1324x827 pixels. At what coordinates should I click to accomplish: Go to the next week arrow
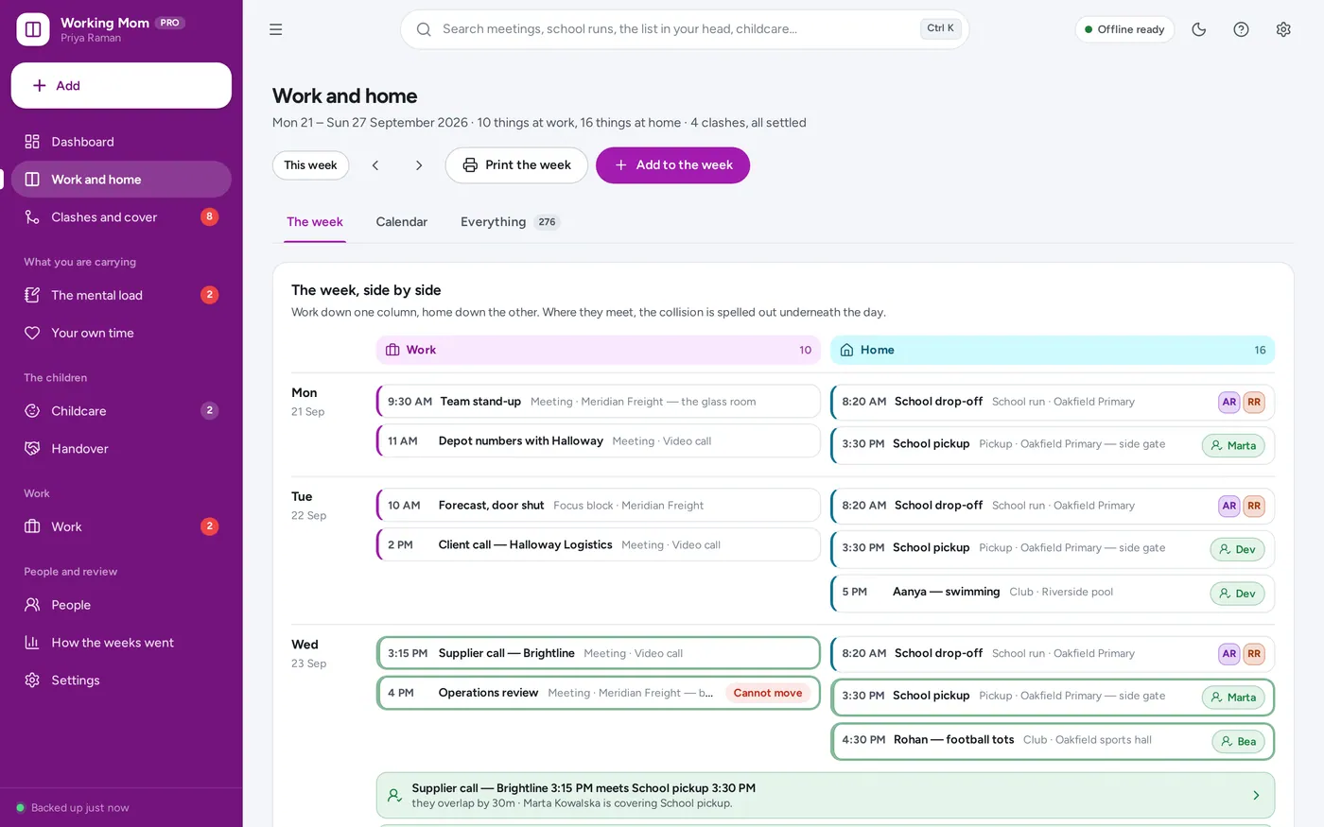point(419,165)
